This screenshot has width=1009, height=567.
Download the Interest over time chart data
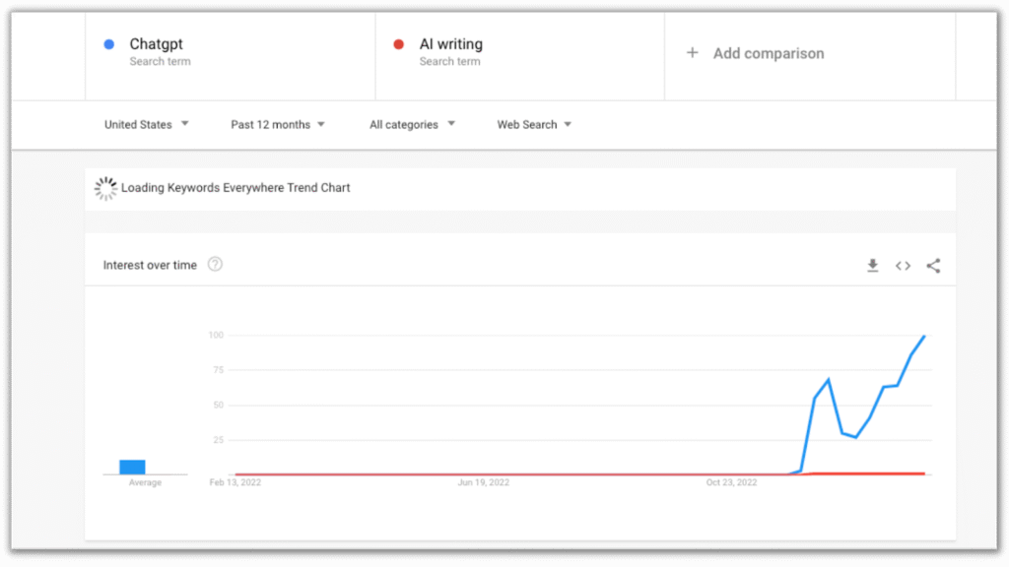tap(873, 265)
